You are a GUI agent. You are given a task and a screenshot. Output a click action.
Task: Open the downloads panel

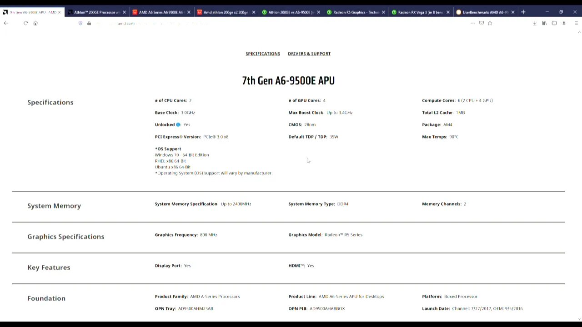click(x=535, y=23)
